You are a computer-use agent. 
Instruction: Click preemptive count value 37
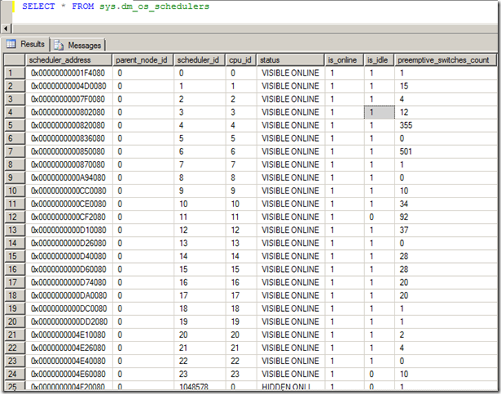pyautogui.click(x=446, y=230)
